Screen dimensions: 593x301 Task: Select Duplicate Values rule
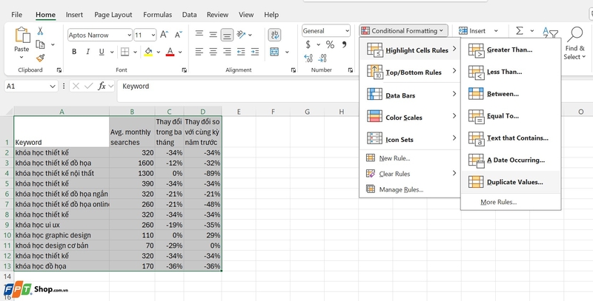click(x=511, y=182)
